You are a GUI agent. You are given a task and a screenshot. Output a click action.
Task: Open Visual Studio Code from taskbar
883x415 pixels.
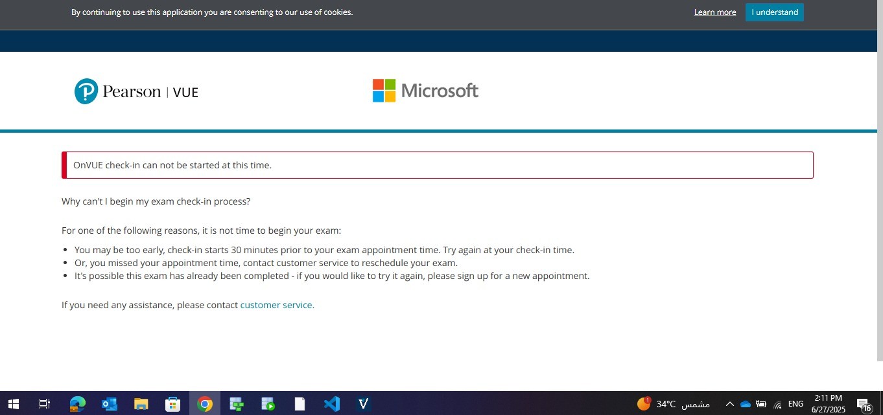(x=331, y=404)
